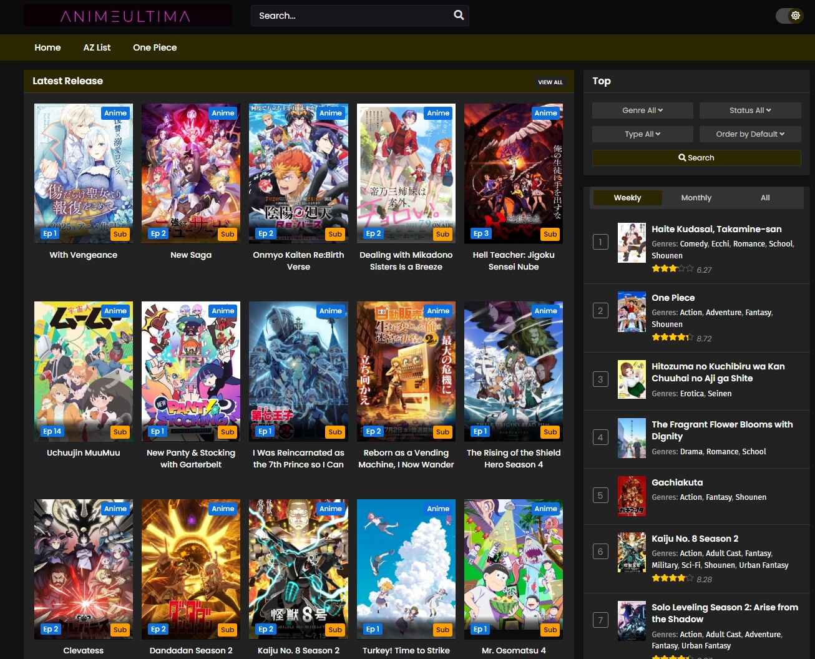
Task: Click the Search button in Top panel
Action: pos(696,158)
